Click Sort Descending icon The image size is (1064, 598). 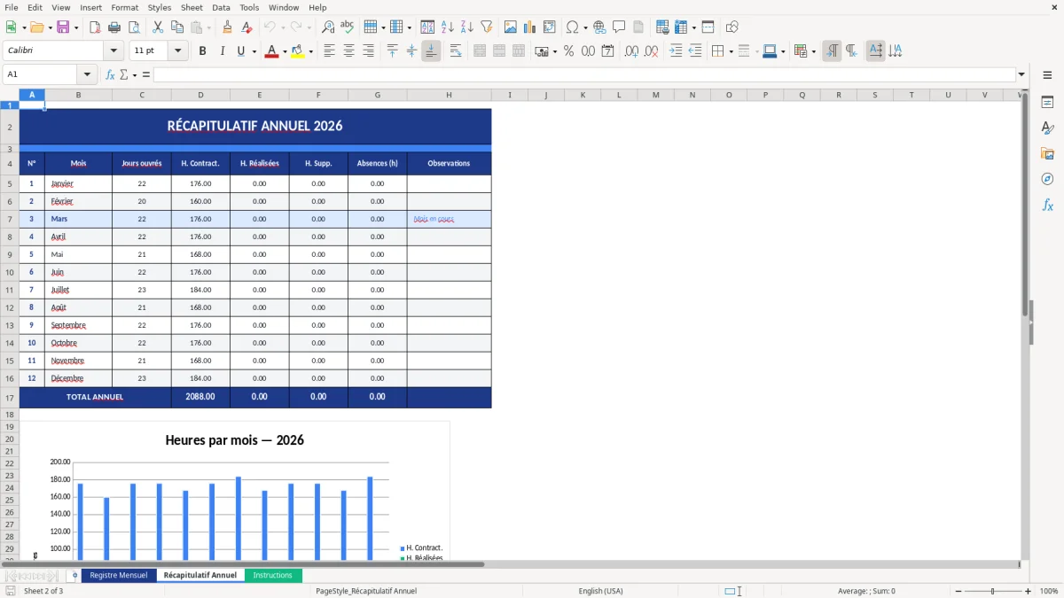pos(467,27)
